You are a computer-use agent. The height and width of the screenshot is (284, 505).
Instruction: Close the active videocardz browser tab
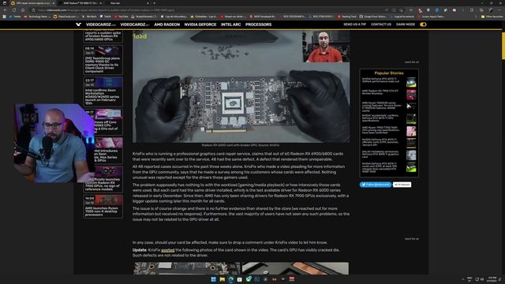point(54,3)
